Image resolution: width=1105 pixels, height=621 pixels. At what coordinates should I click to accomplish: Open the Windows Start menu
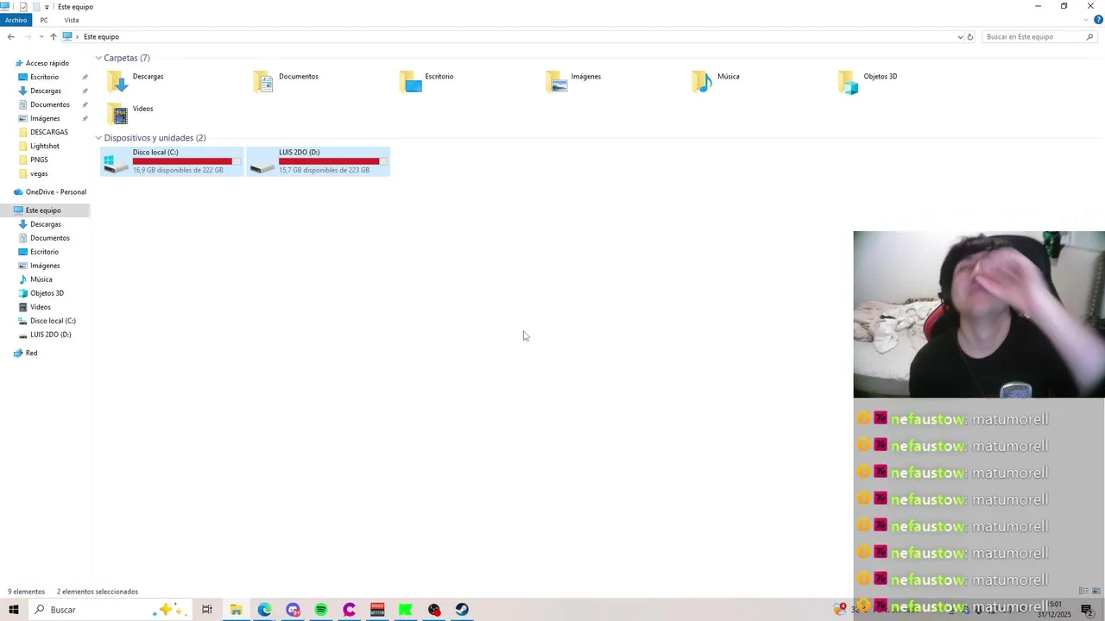pyautogui.click(x=14, y=610)
